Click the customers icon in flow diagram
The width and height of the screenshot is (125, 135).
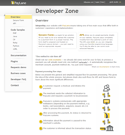[x=107, y=88]
